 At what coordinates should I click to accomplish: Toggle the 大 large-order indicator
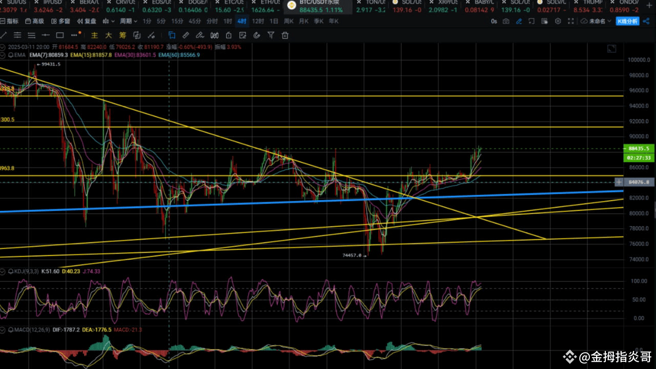click(x=109, y=35)
